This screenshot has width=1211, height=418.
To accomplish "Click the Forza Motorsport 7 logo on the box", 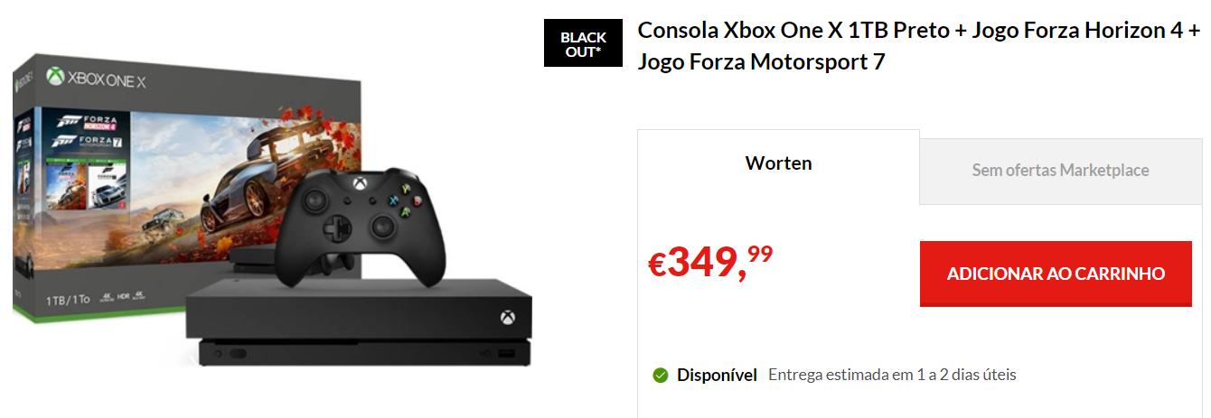I will pos(86,144).
